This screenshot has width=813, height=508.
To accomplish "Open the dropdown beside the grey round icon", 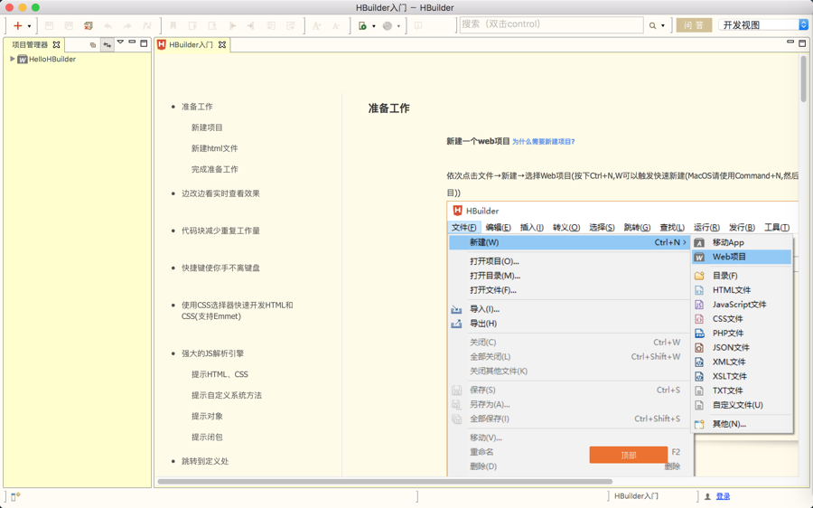I will tap(398, 26).
